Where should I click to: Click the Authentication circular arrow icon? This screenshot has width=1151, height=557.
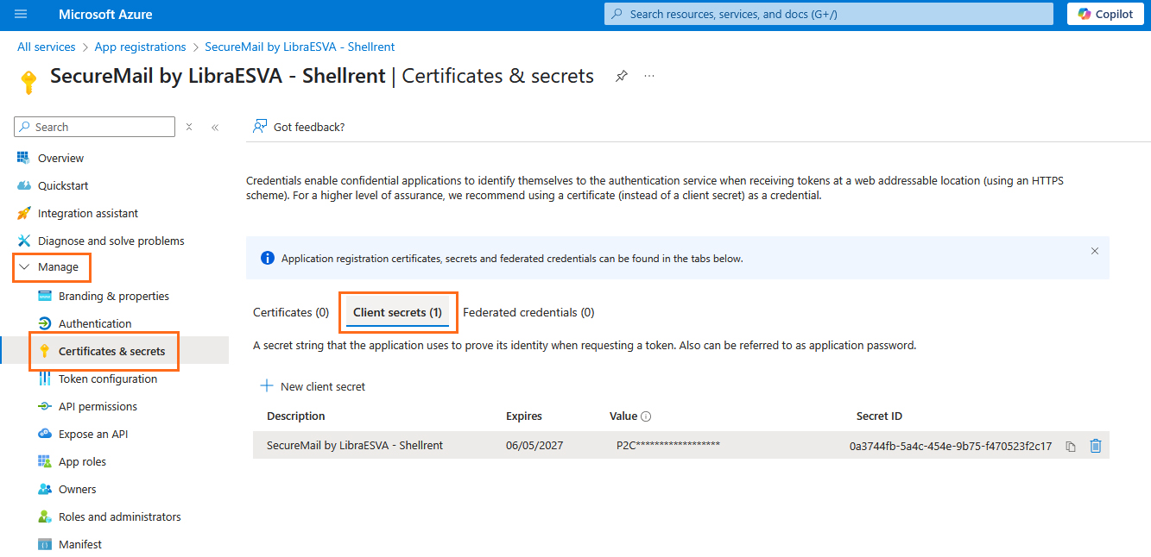point(45,323)
